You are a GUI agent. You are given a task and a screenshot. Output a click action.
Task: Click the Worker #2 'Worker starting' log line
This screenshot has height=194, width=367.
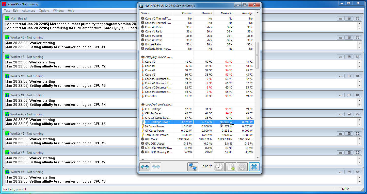click(30, 62)
